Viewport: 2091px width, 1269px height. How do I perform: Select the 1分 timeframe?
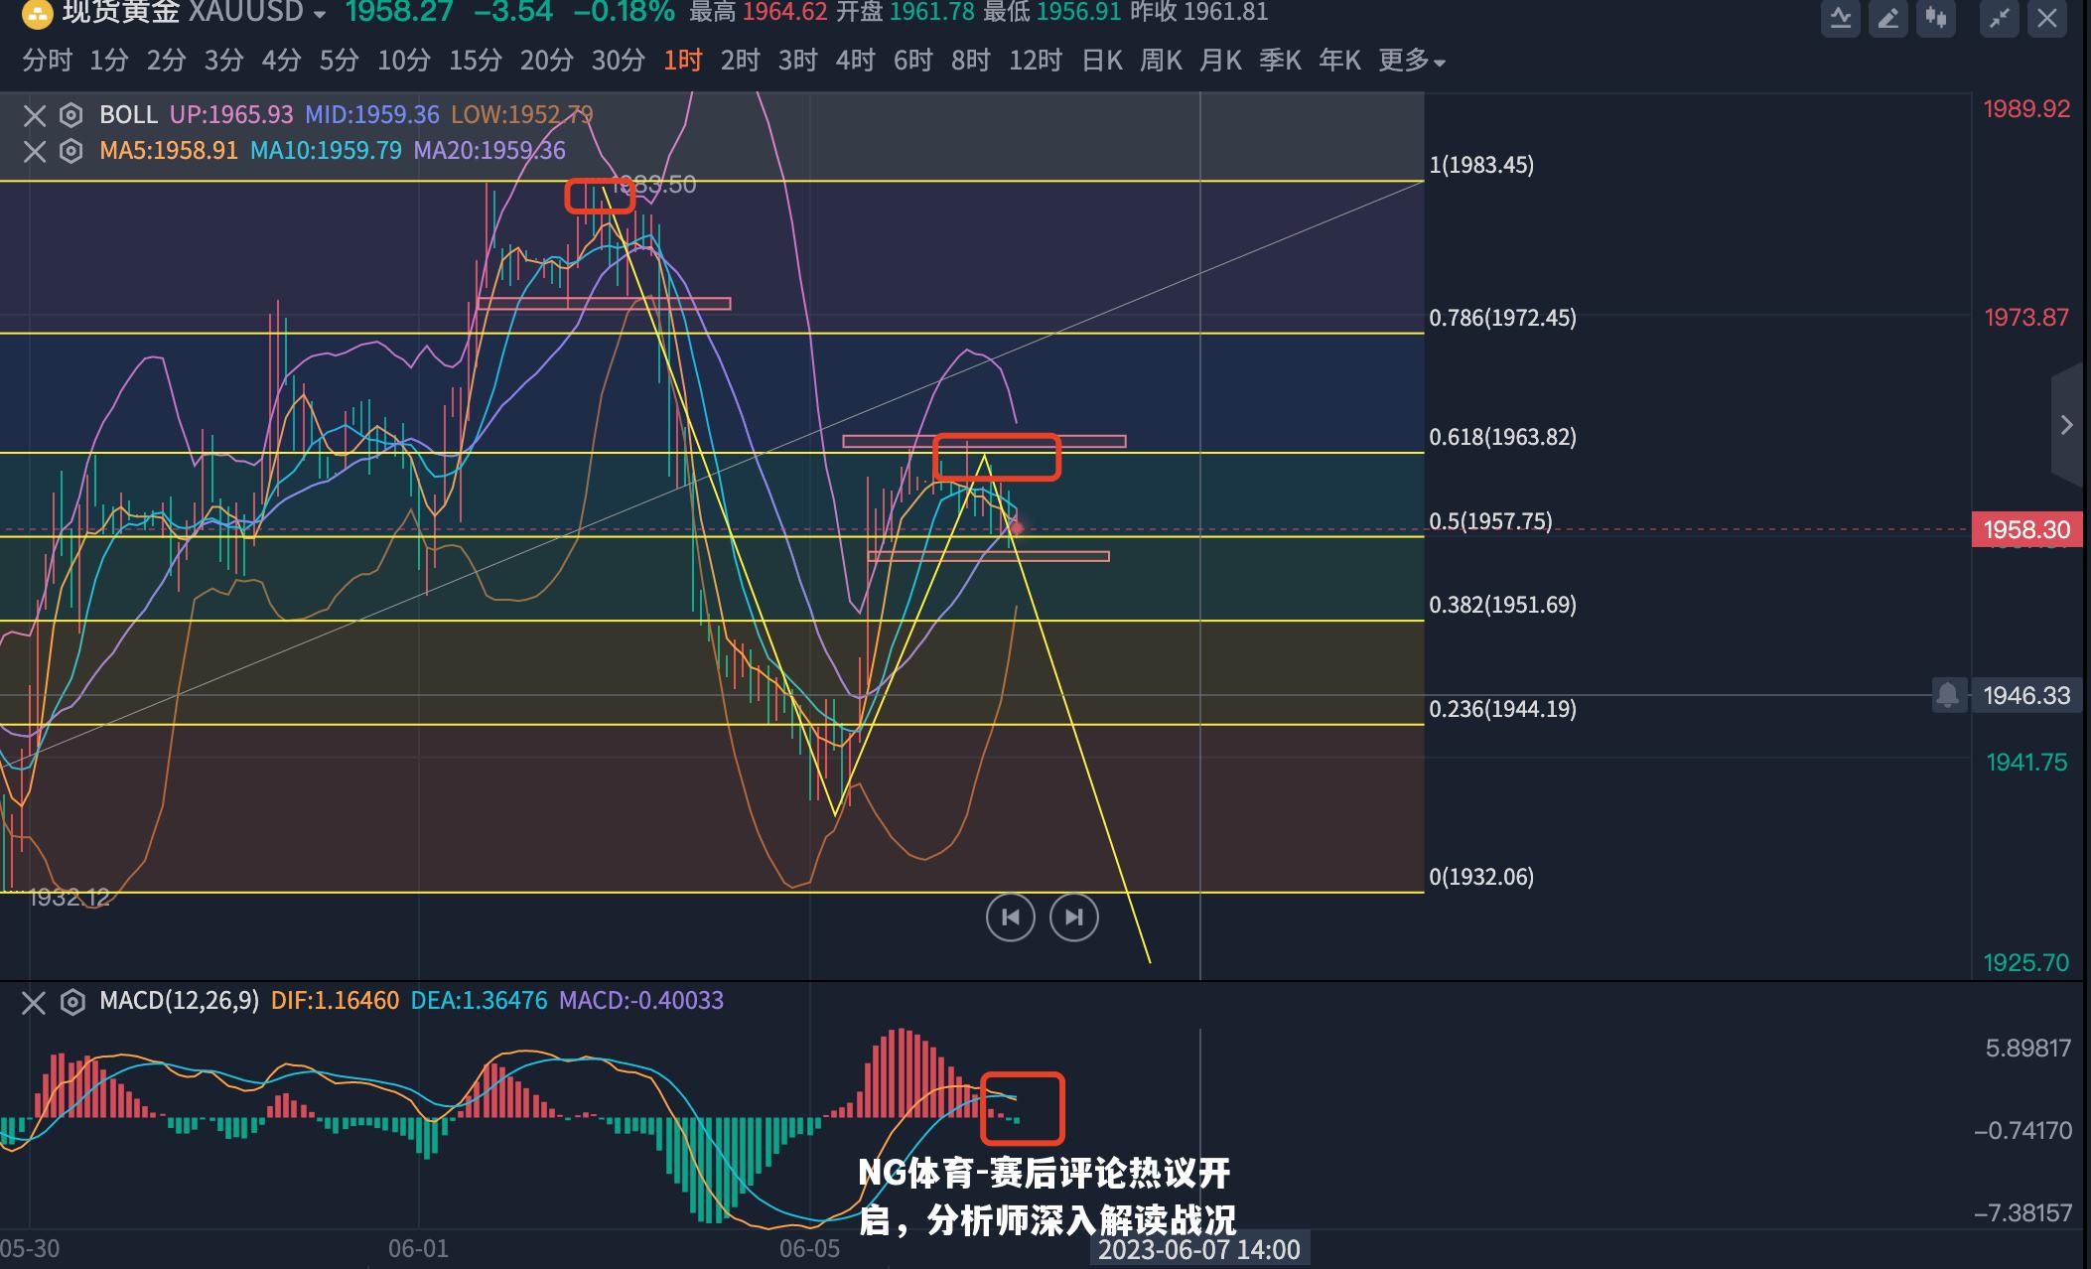tap(109, 61)
